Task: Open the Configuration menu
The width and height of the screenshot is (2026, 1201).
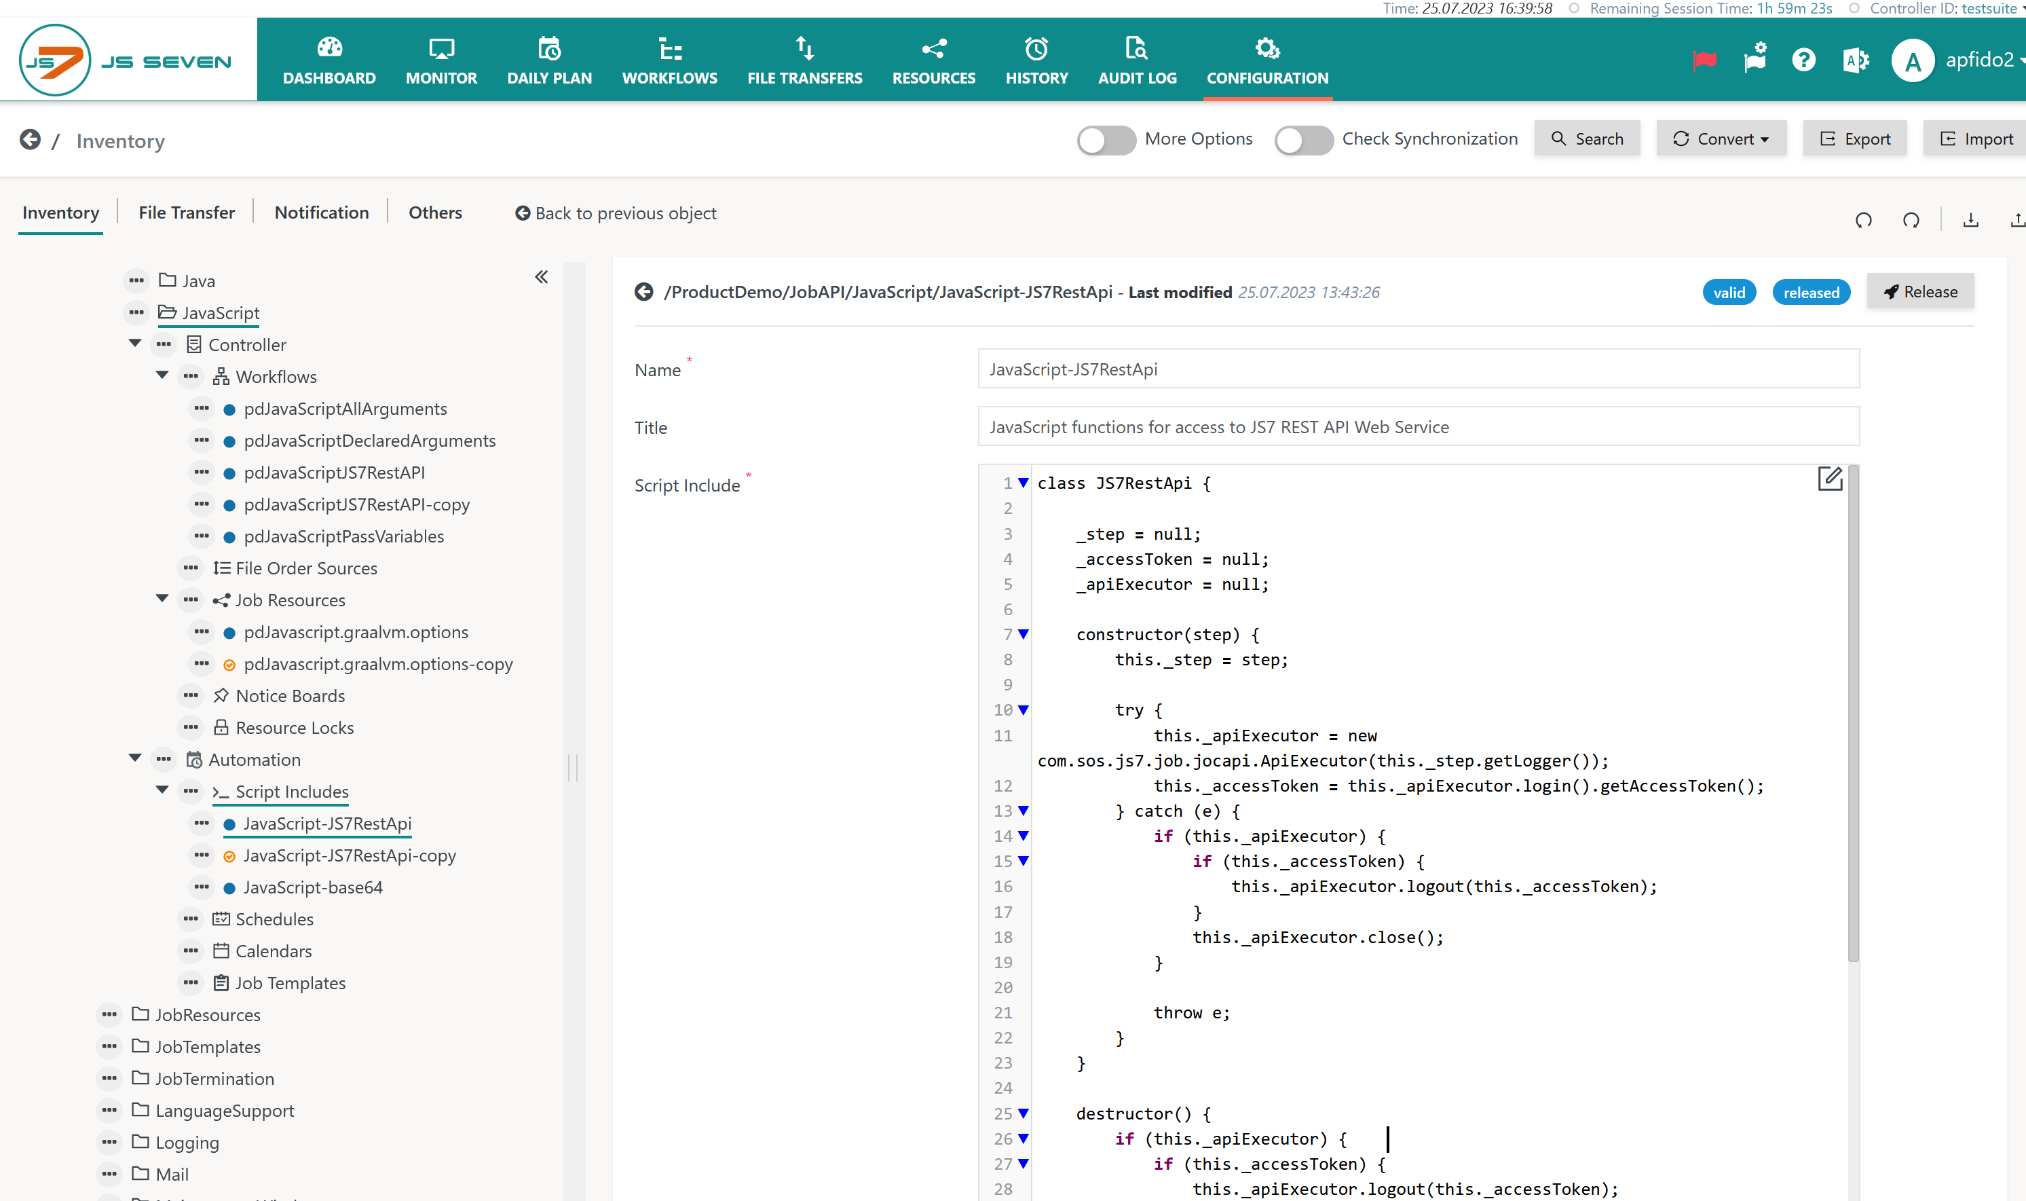Action: click(x=1267, y=60)
